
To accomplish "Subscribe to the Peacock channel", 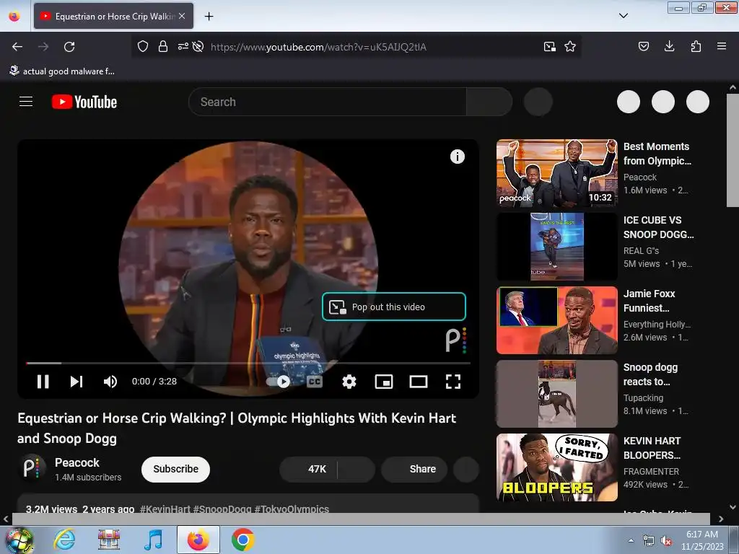I will pyautogui.click(x=176, y=469).
